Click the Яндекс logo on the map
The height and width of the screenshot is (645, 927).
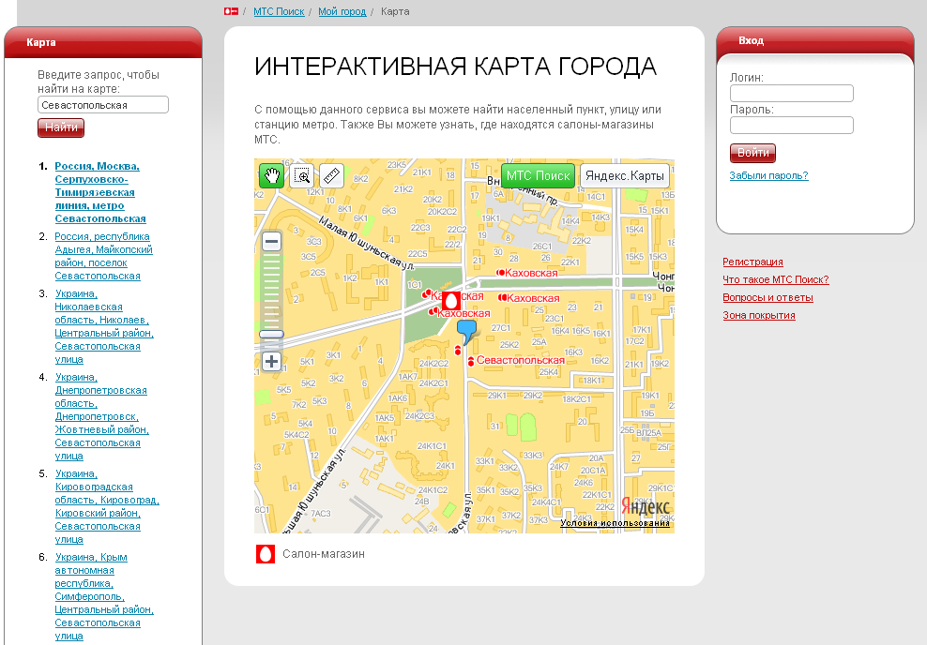point(646,507)
